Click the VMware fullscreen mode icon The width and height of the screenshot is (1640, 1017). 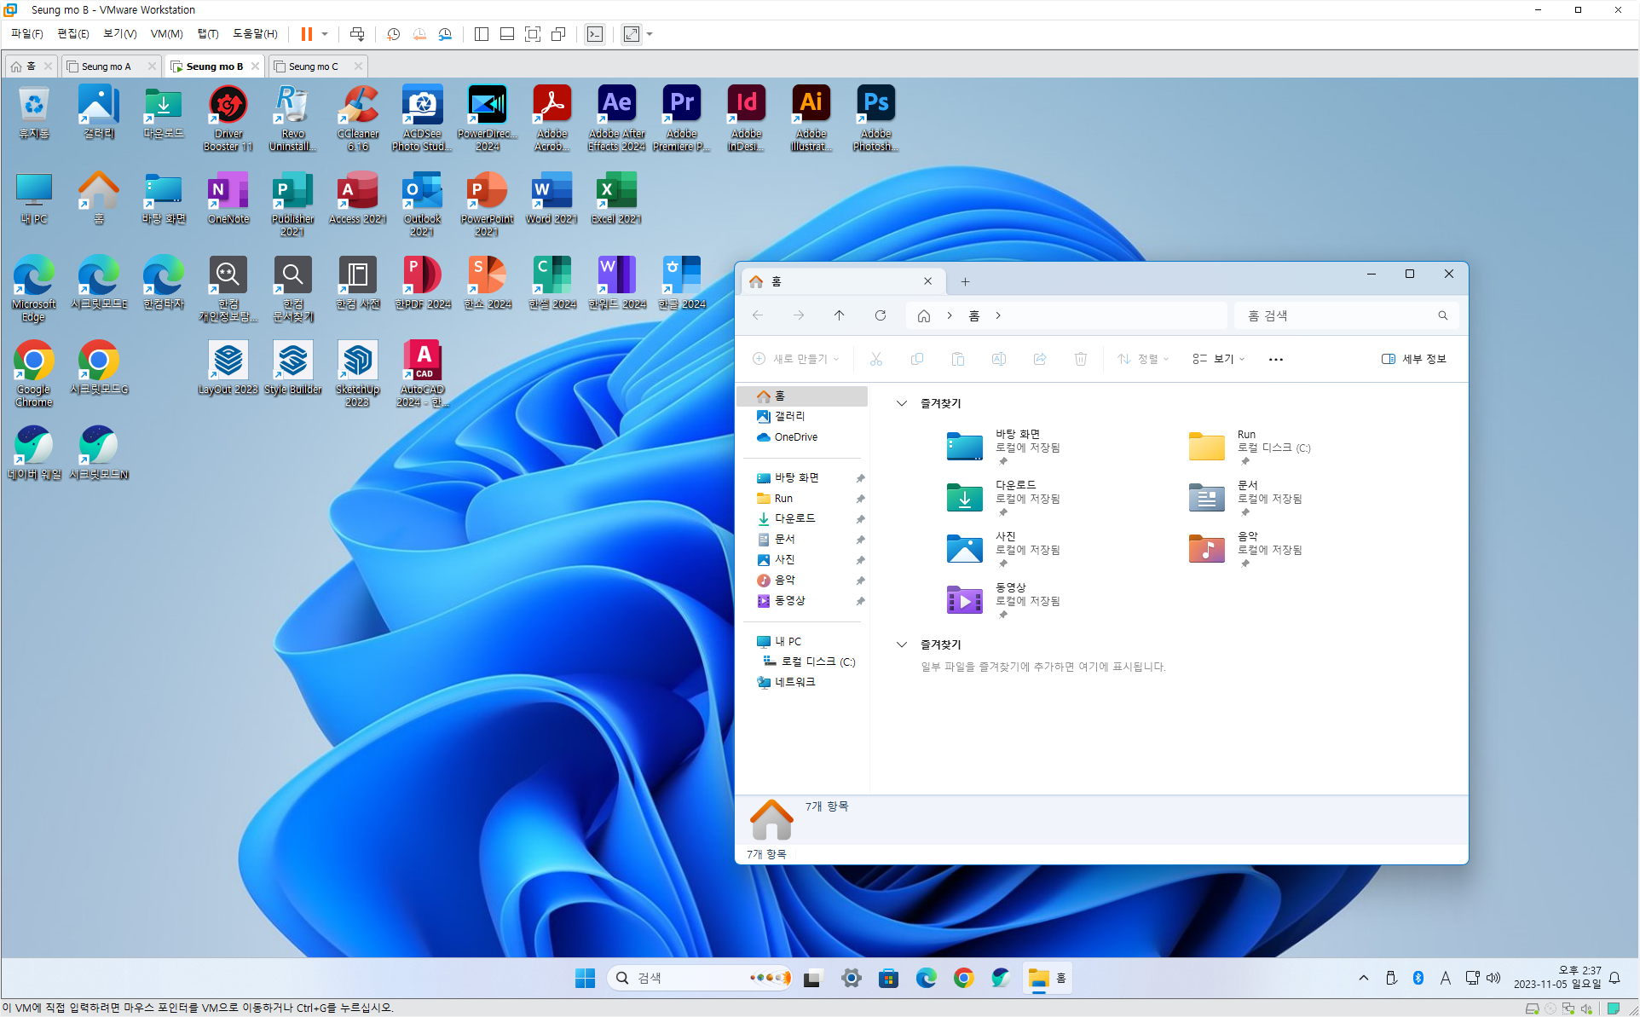(533, 34)
